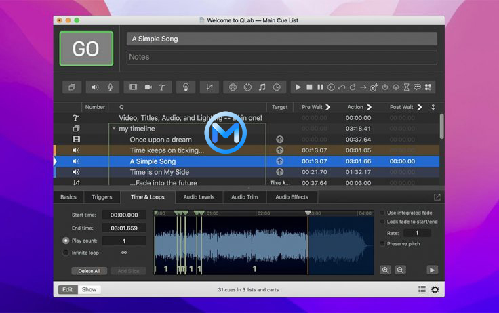
Task: Collapse the 'my timeline' group
Action: click(114, 129)
